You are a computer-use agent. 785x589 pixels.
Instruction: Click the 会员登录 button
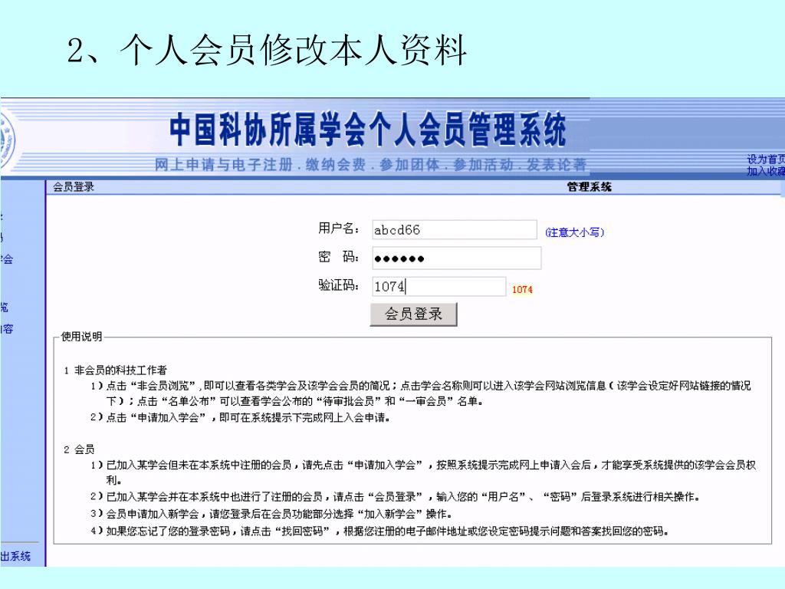[413, 314]
